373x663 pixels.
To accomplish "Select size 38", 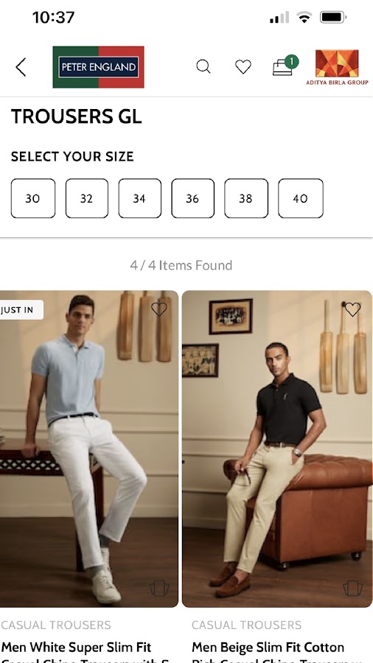I will tap(246, 198).
